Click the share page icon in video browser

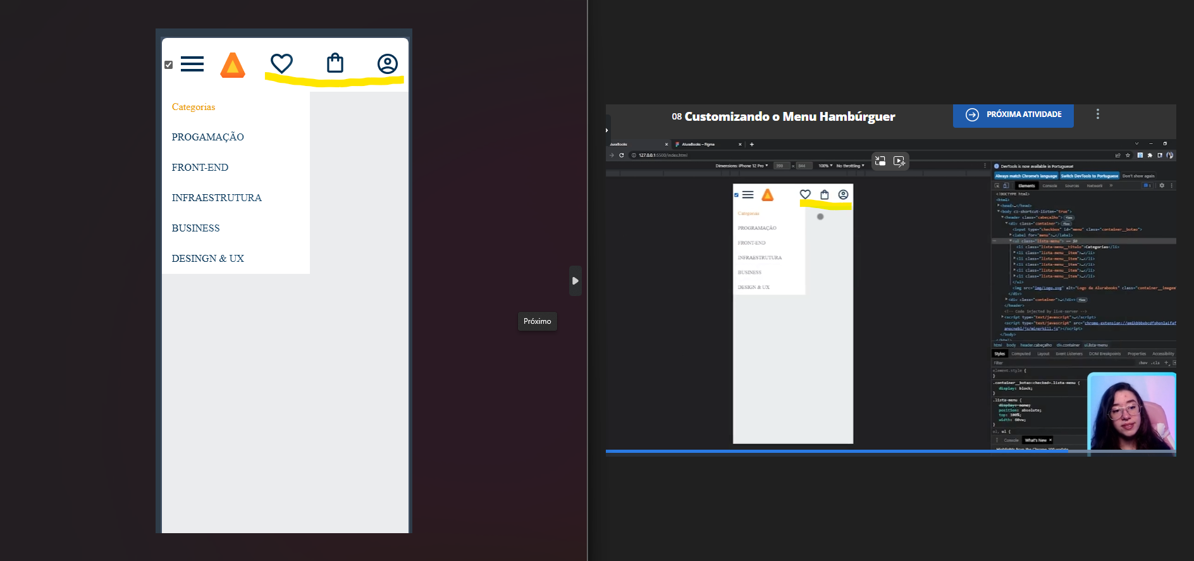click(1117, 155)
